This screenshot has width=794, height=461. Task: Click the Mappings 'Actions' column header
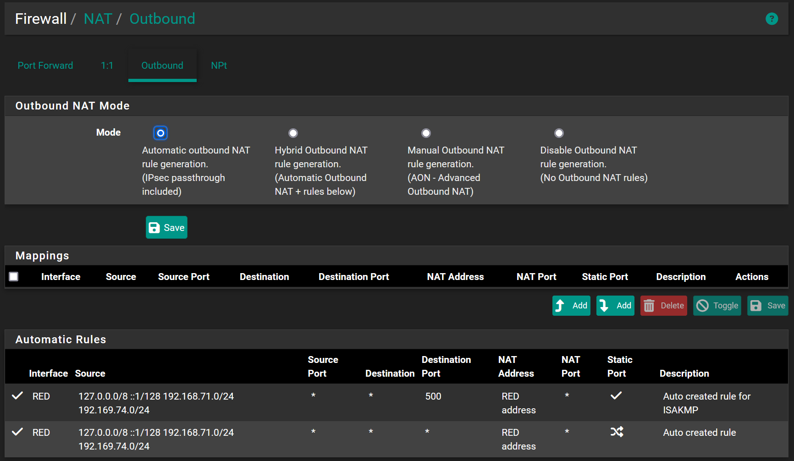tap(752, 277)
